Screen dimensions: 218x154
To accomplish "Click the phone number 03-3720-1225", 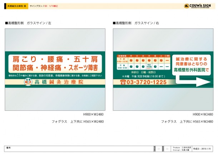I will [147, 82].
